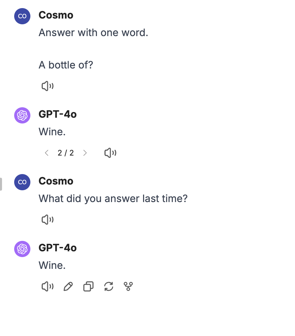Copy the last GPT-4o response
This screenshot has width=295, height=336.
click(88, 287)
